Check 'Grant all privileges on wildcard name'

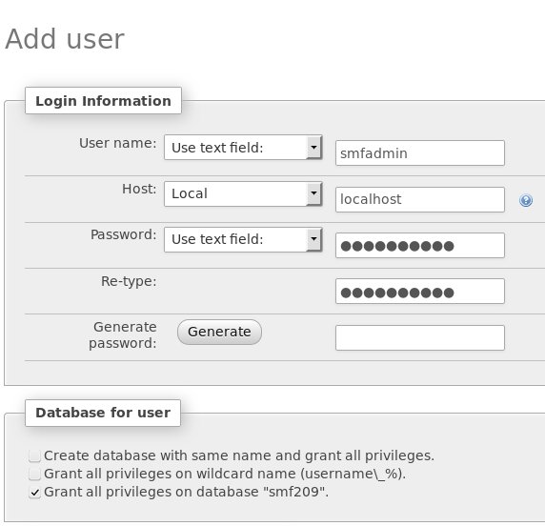(x=34, y=474)
